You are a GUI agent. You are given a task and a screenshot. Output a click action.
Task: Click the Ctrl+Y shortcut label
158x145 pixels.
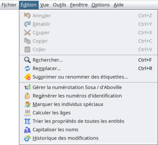145,24
